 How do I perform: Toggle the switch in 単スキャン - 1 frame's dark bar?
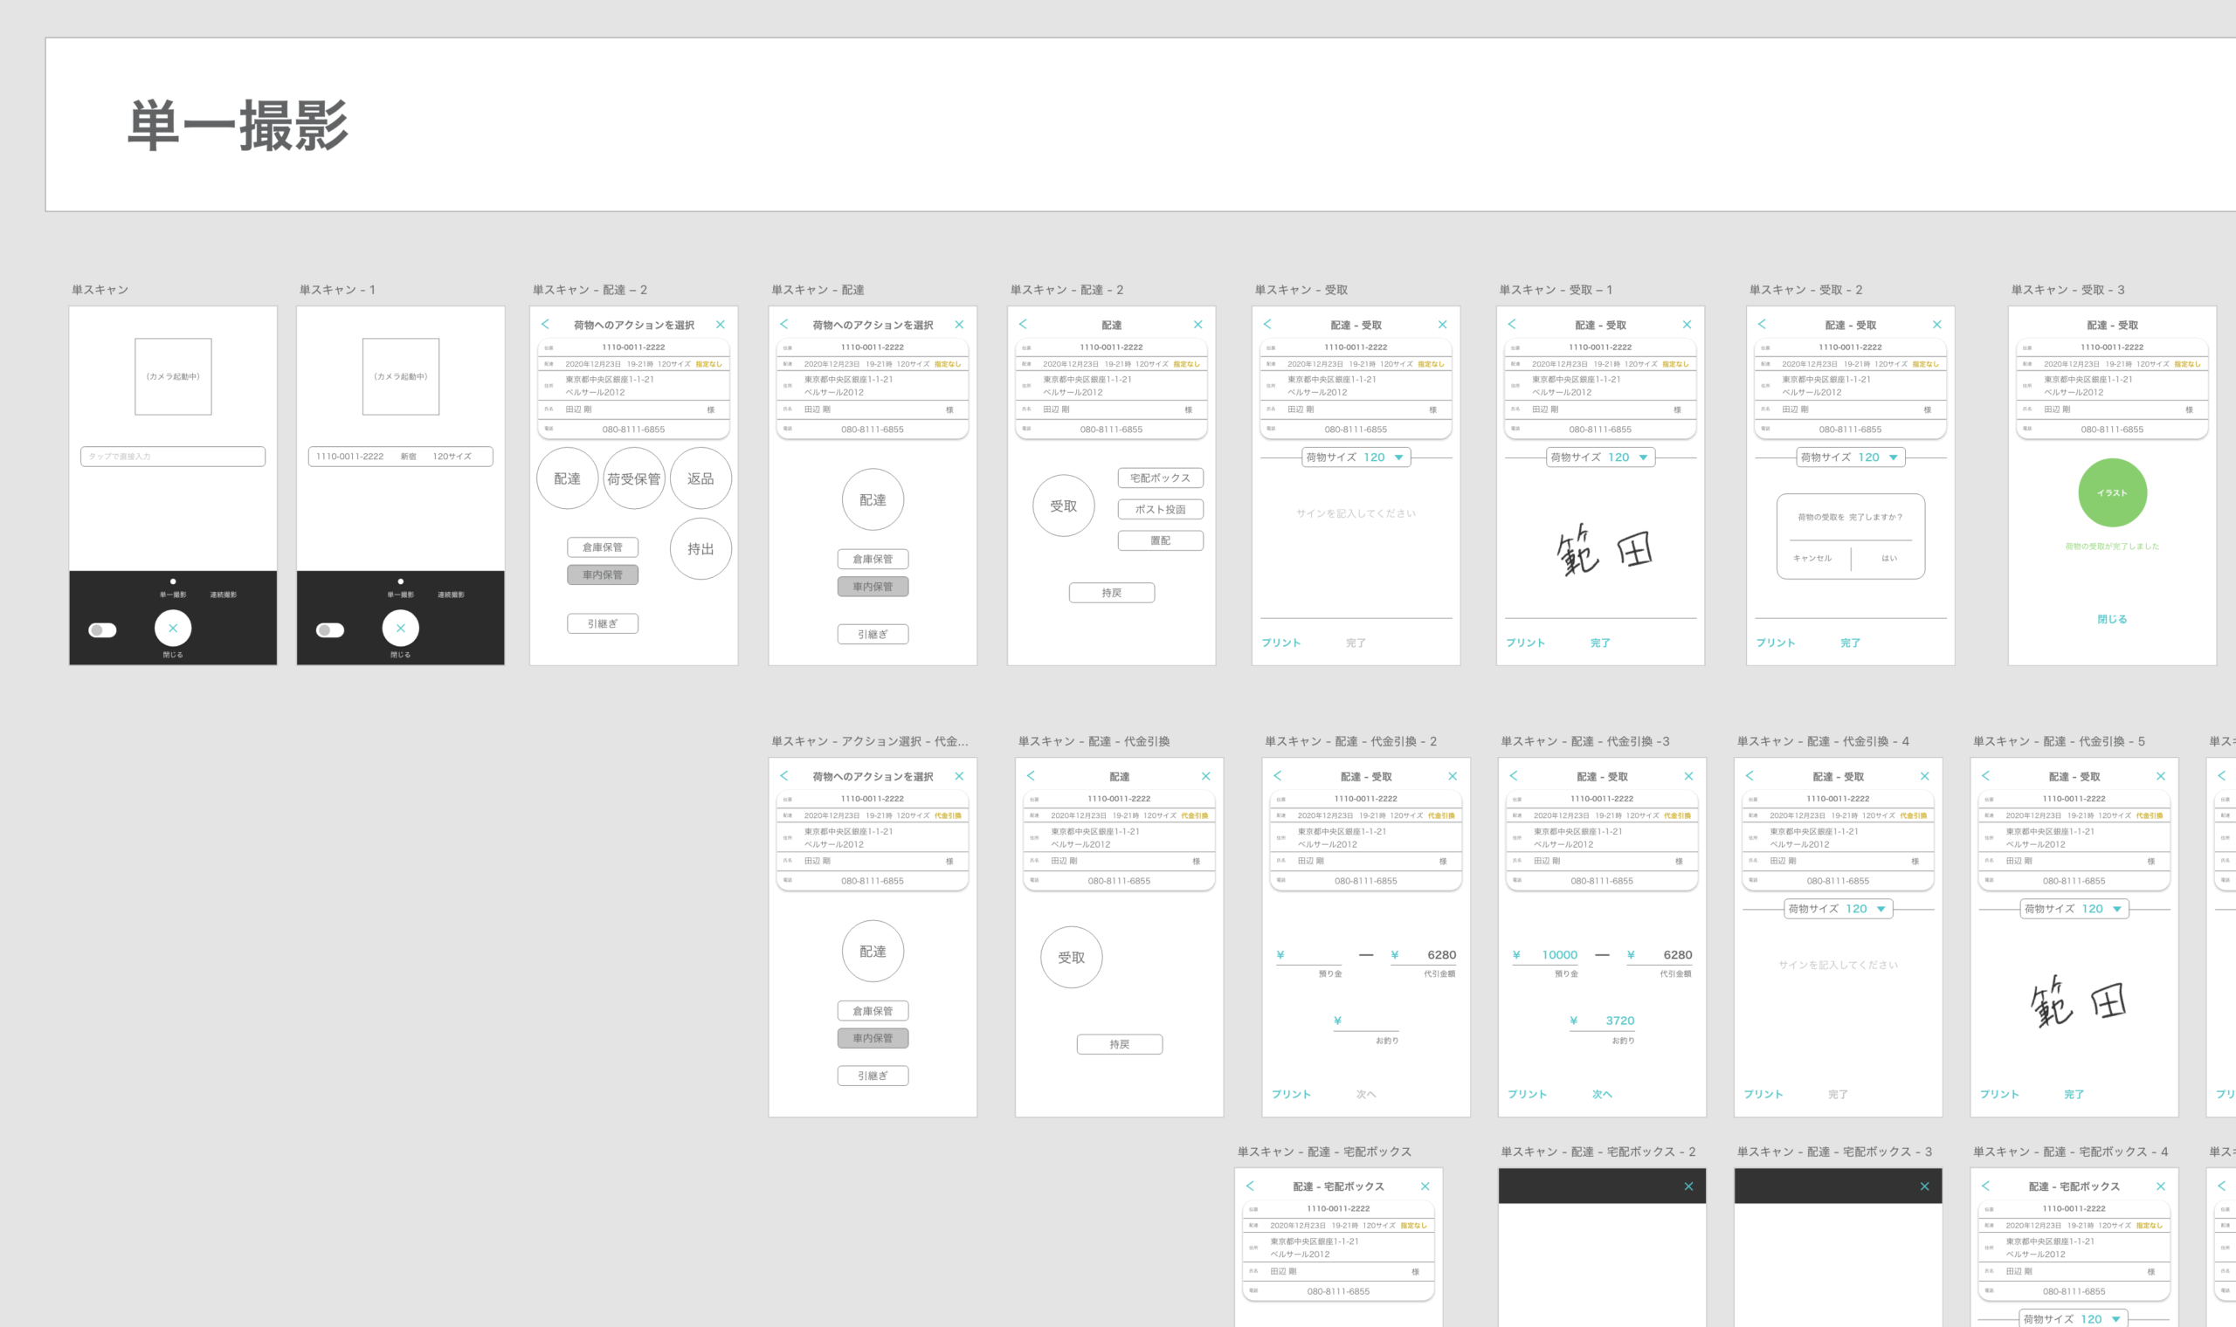[x=330, y=630]
